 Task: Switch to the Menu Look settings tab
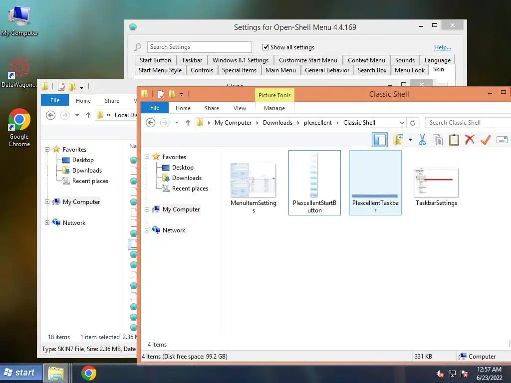(410, 70)
